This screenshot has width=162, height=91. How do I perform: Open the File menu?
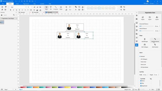tap(3, 4)
